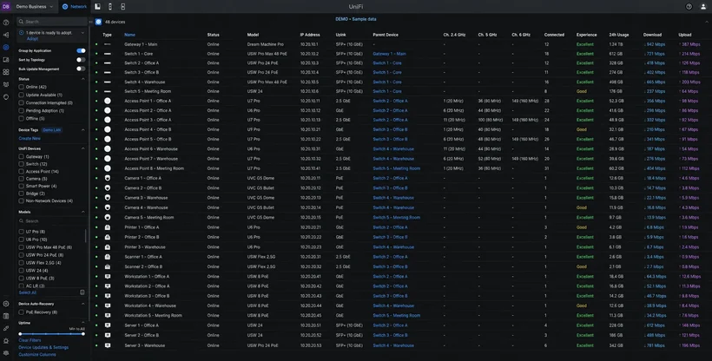Viewport: 712px width, 361px height.
Task: Click the Demo LAN device tag
Action: click(52, 130)
